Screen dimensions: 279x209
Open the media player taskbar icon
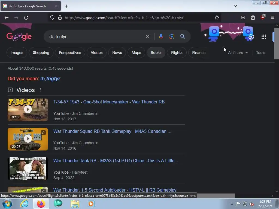[x=92, y=204]
